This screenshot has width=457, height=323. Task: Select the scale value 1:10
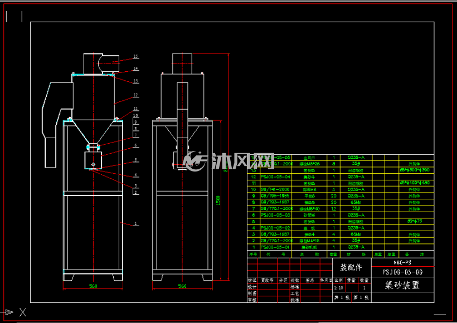pos(339,288)
